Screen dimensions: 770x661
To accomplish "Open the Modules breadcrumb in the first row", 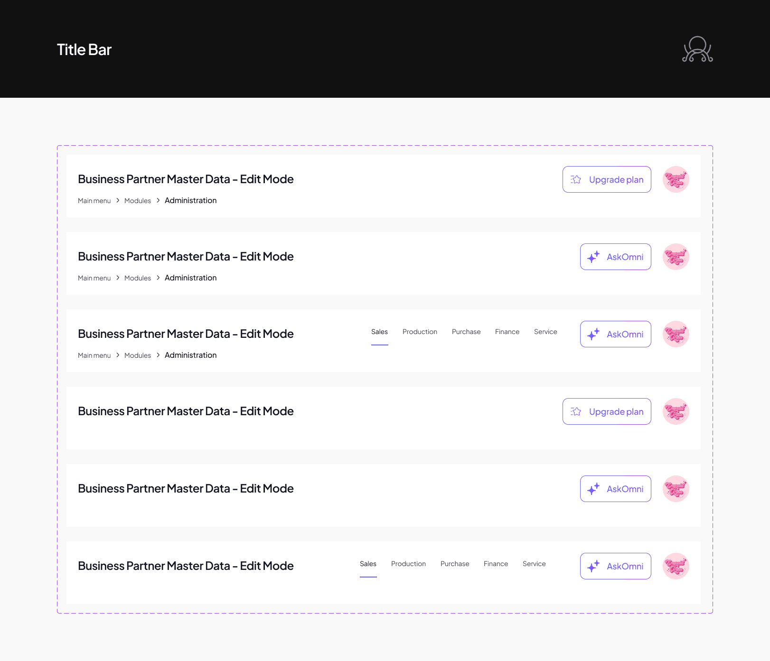I will (138, 201).
